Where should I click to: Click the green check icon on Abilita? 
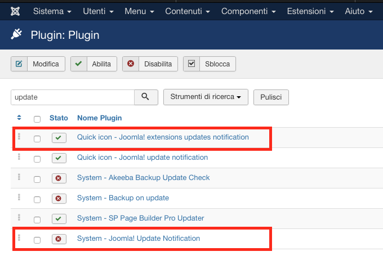(79, 64)
